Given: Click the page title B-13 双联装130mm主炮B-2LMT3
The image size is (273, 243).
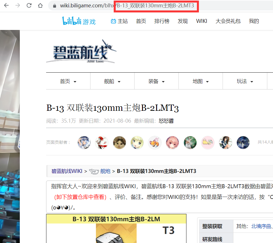Looking at the screenshot, I should (x=113, y=108).
